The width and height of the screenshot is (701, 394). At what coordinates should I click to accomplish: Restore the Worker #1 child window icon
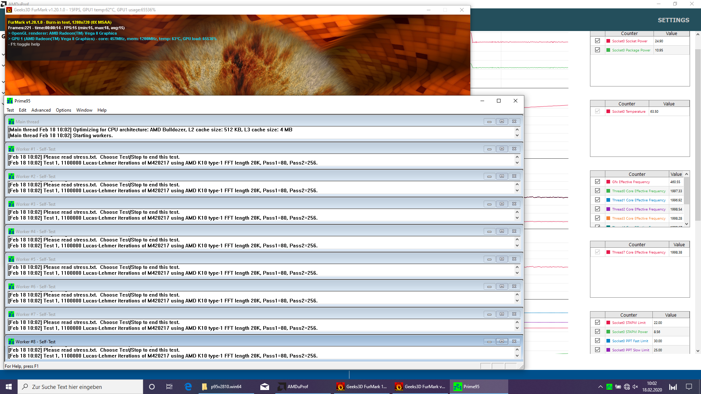pos(502,149)
